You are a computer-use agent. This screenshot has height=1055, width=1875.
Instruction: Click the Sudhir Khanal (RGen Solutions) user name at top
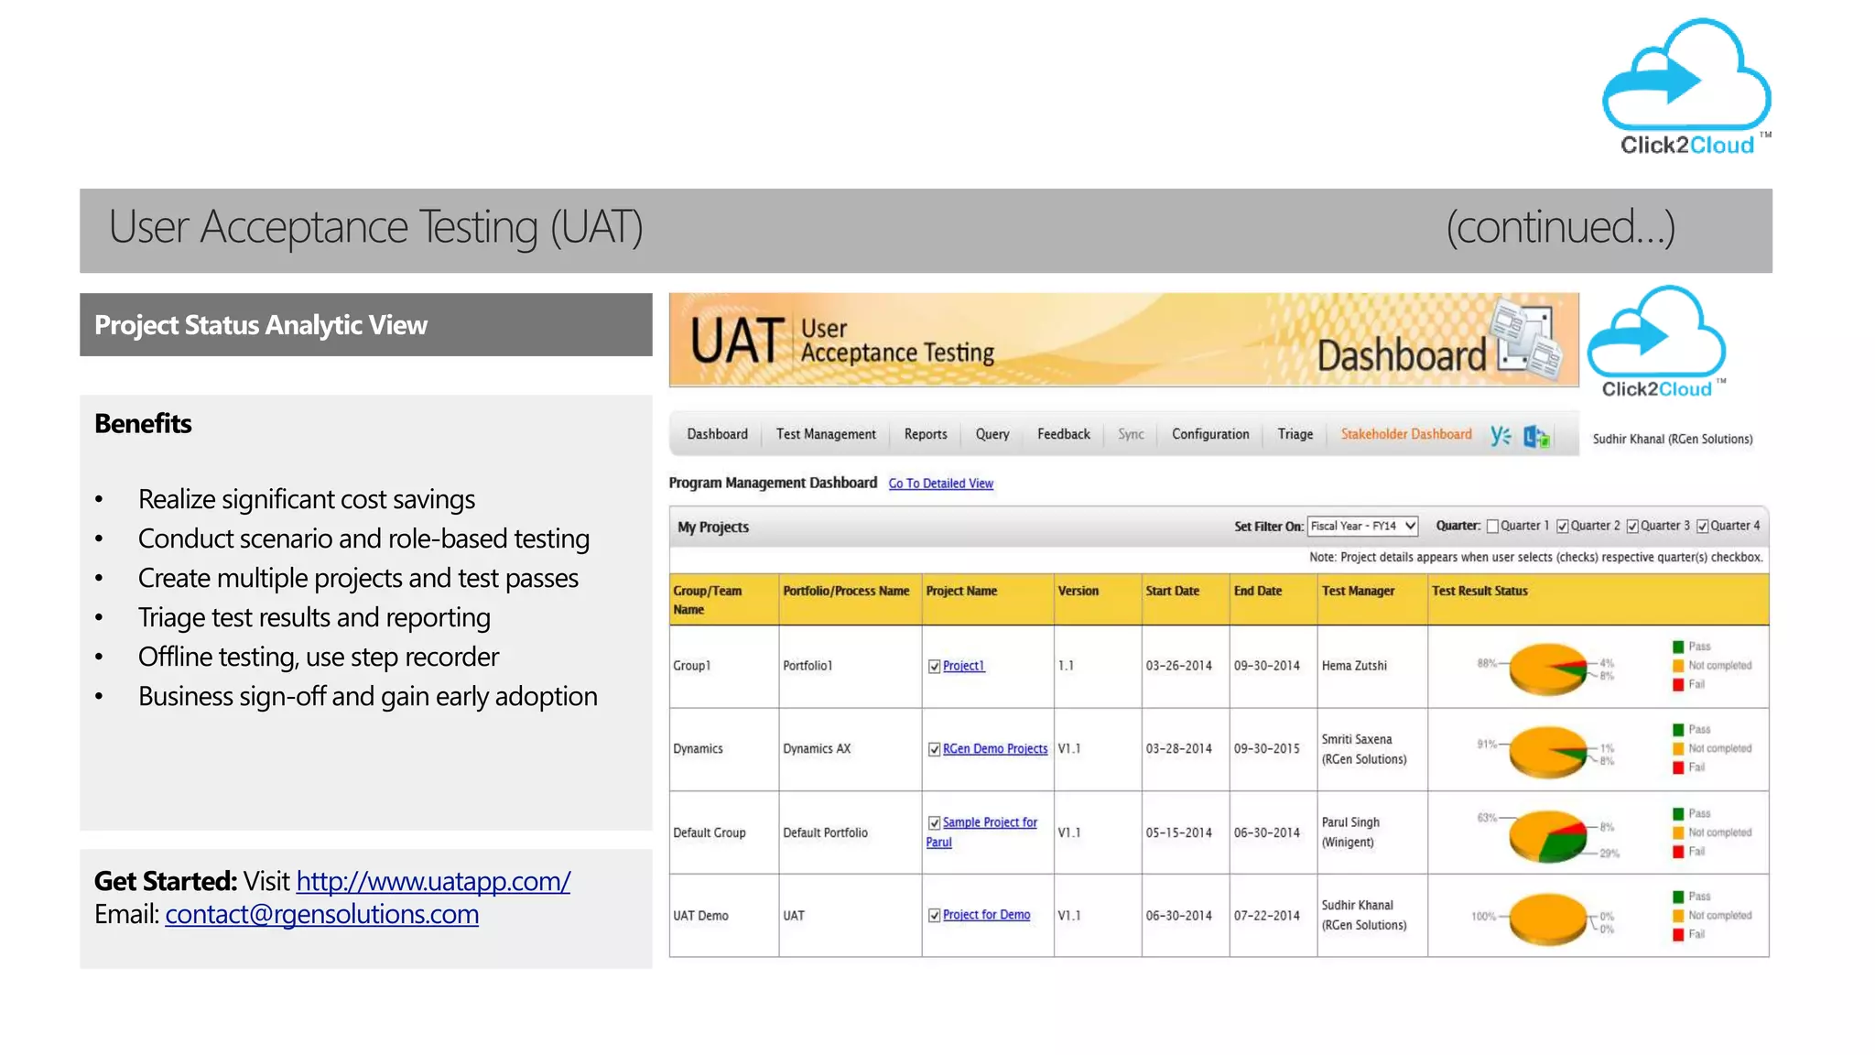pyautogui.click(x=1673, y=440)
